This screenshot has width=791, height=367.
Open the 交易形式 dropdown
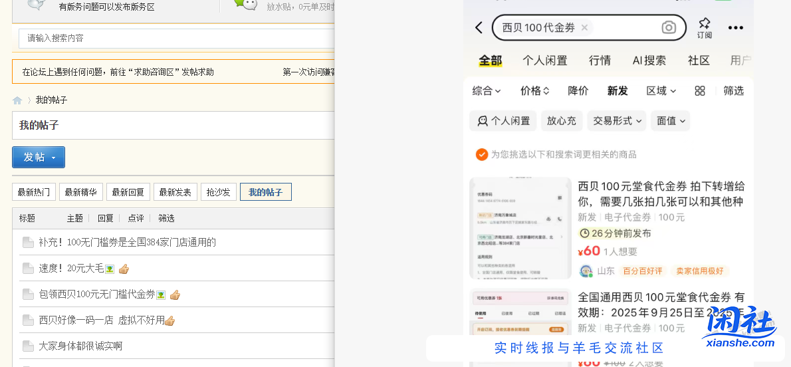[x=618, y=121]
